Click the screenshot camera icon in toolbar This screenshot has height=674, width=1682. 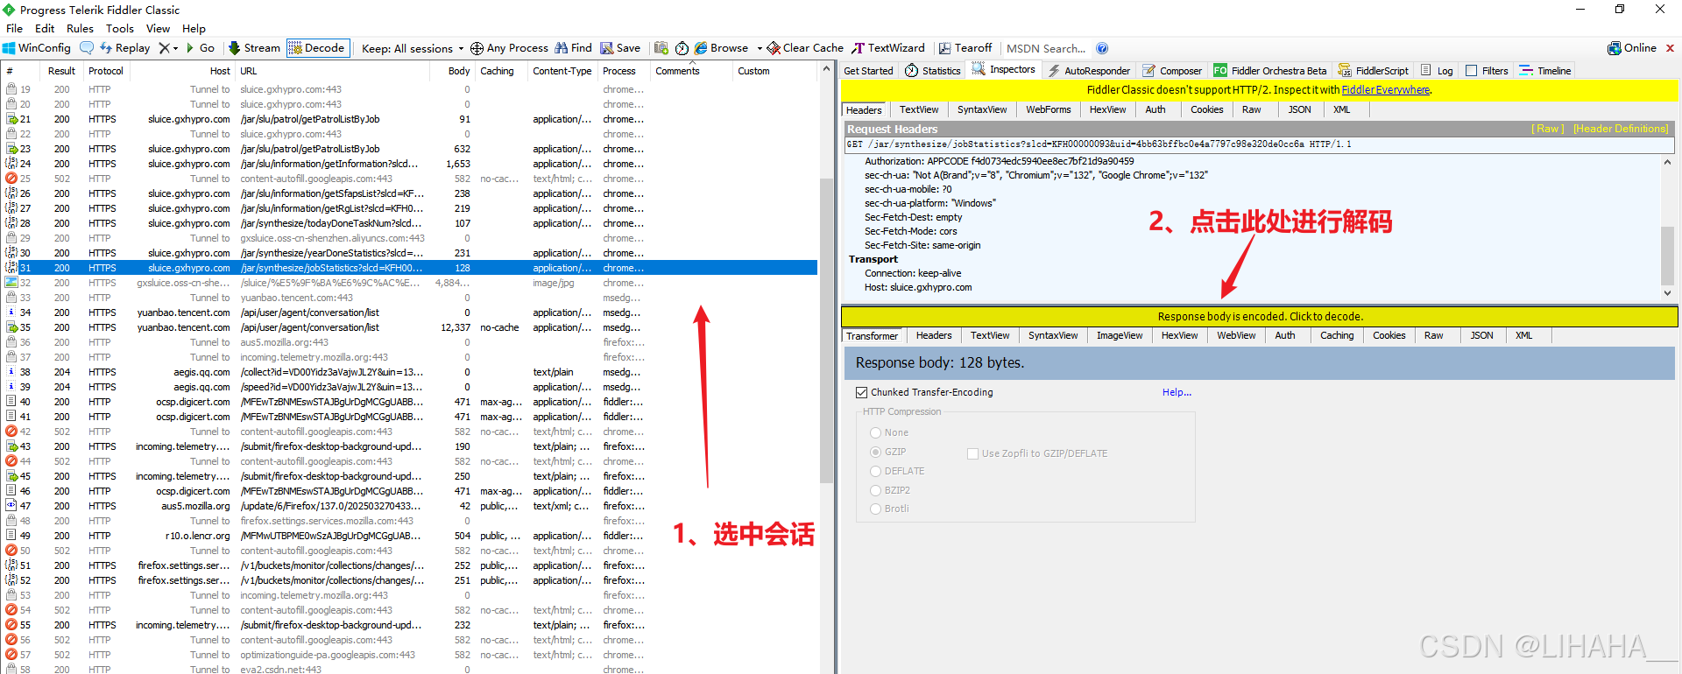[x=661, y=48]
